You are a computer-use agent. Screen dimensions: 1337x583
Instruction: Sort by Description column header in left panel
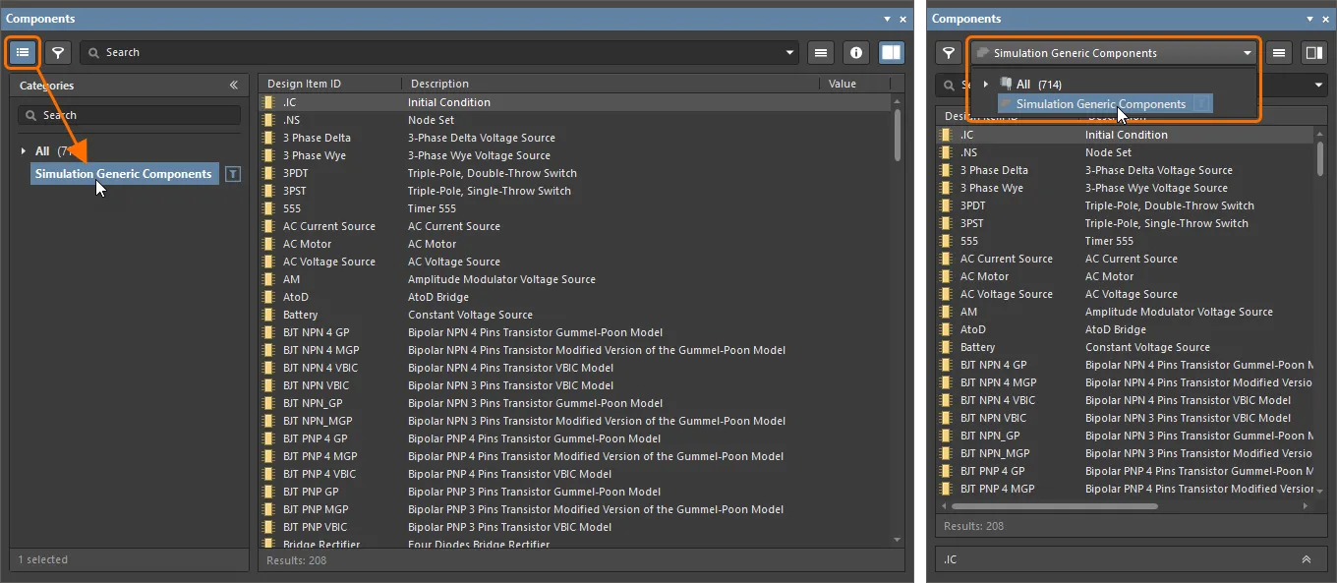[439, 84]
